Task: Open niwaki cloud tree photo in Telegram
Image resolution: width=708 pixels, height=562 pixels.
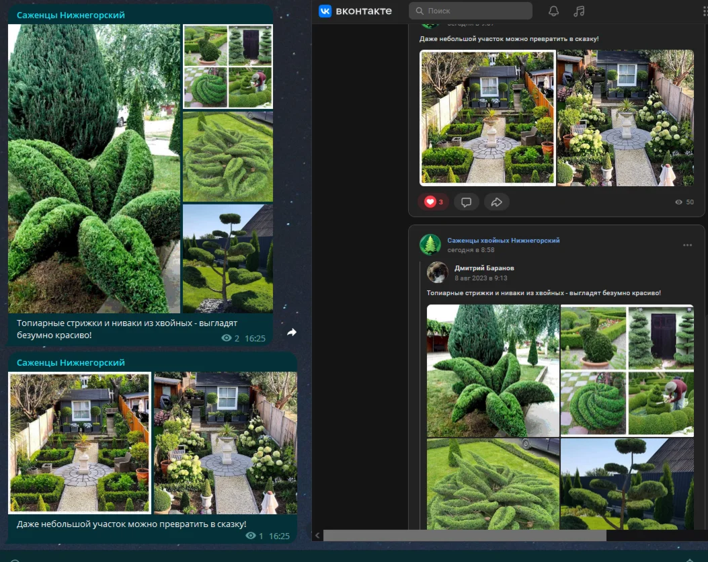Action: coord(227,259)
